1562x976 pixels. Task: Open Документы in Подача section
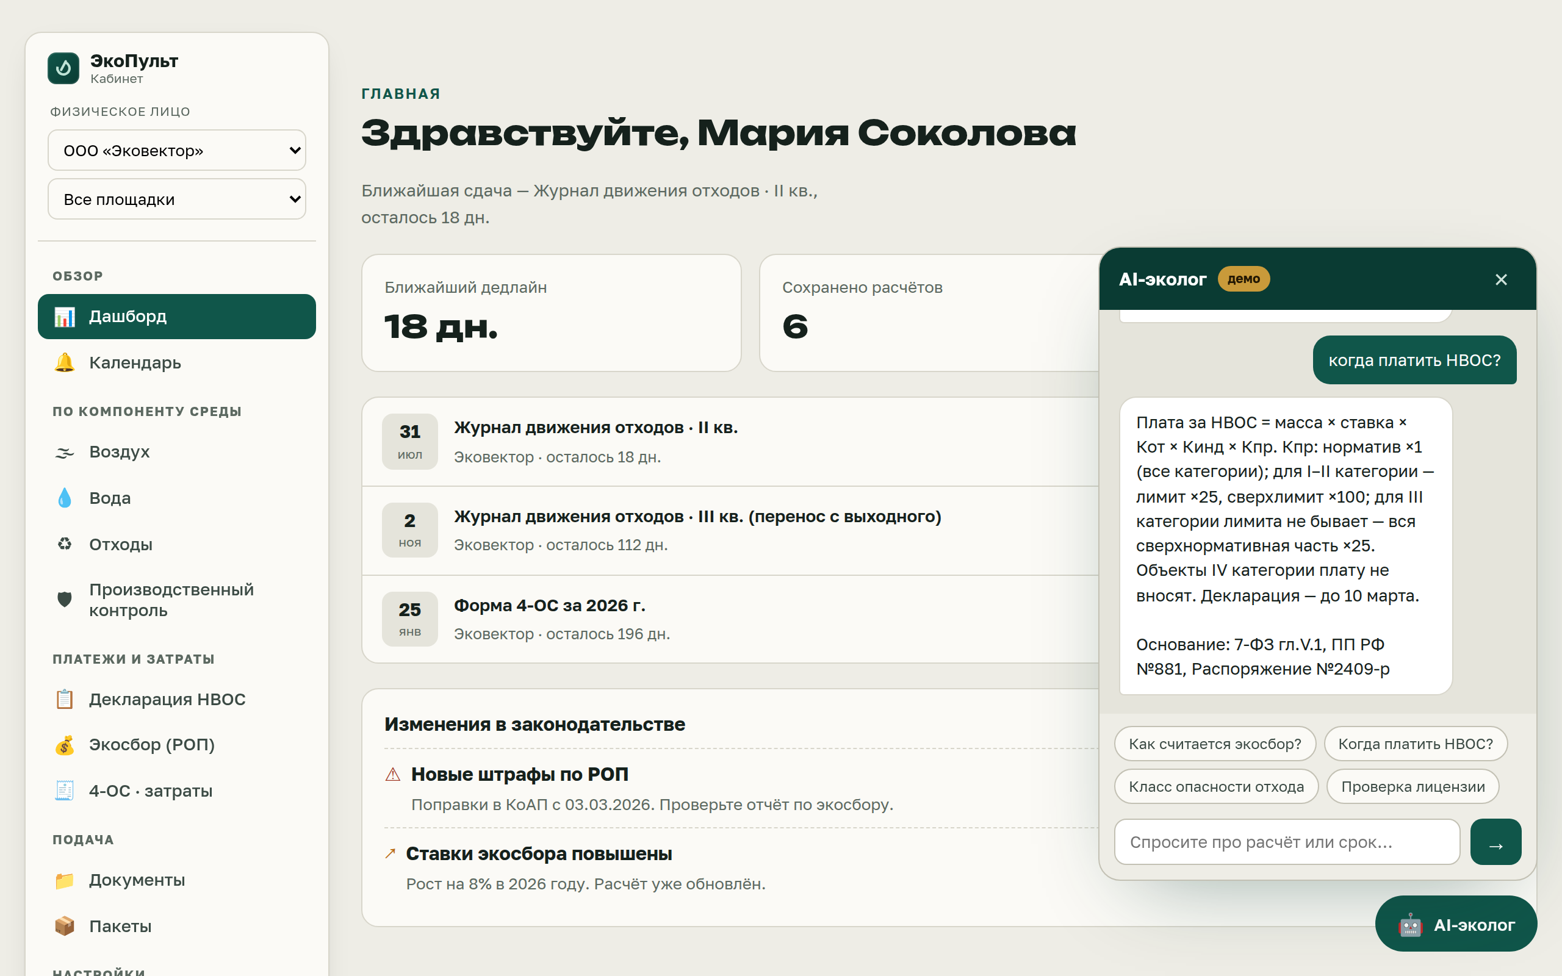pyautogui.click(x=177, y=880)
